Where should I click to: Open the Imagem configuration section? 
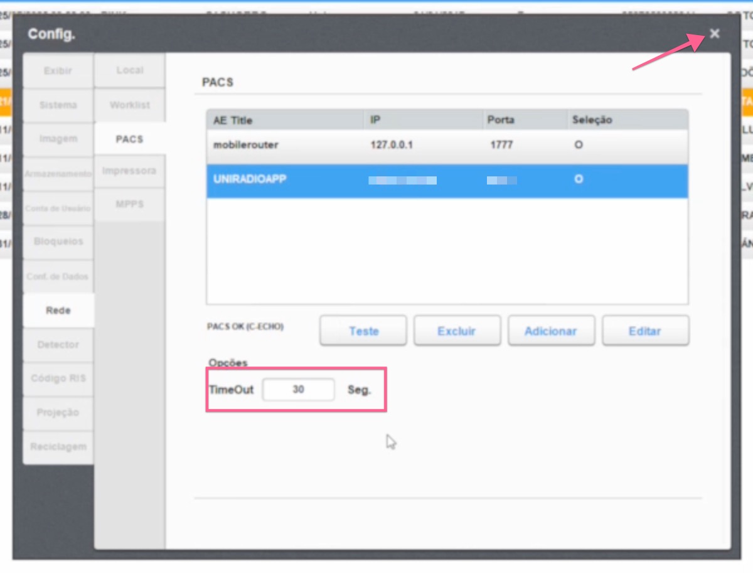coord(57,139)
